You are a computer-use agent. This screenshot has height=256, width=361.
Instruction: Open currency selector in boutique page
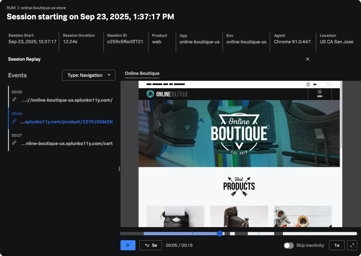click(322, 85)
